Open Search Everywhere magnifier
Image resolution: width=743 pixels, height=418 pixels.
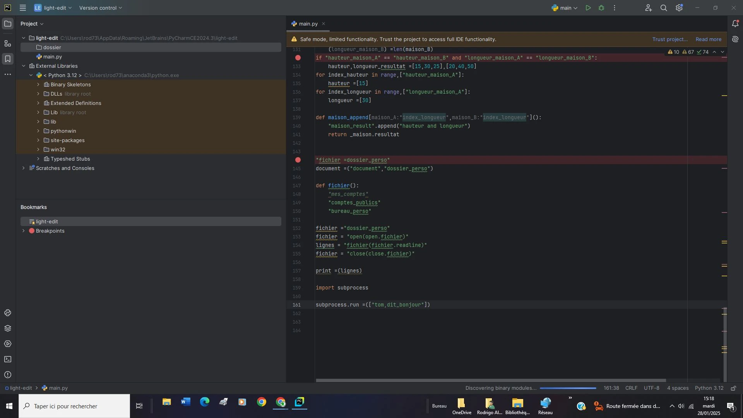point(664,8)
